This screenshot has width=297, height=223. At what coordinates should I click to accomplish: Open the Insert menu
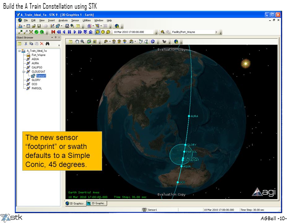click(x=51, y=20)
